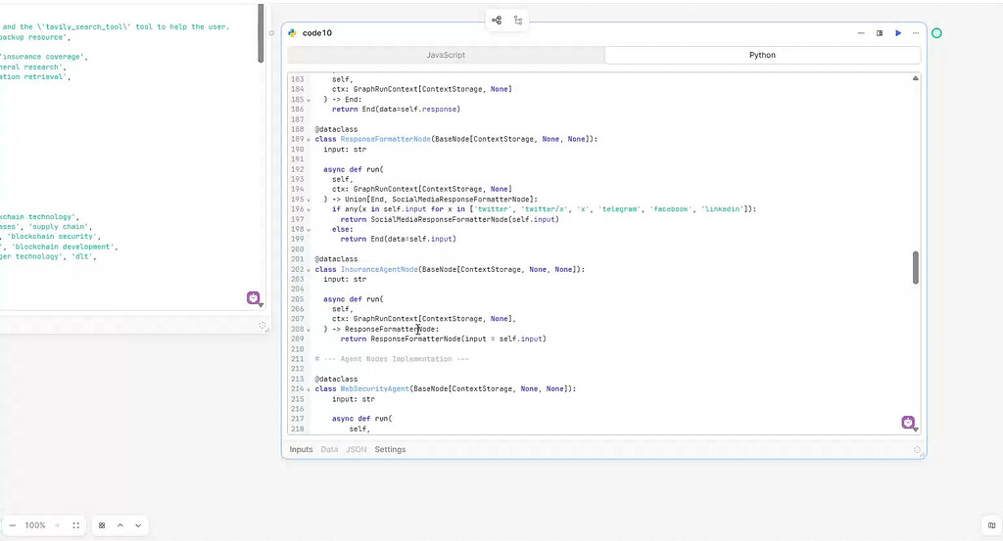Click the tree layout icon above code10
Screen dimensions: 1003x541
[518, 21]
